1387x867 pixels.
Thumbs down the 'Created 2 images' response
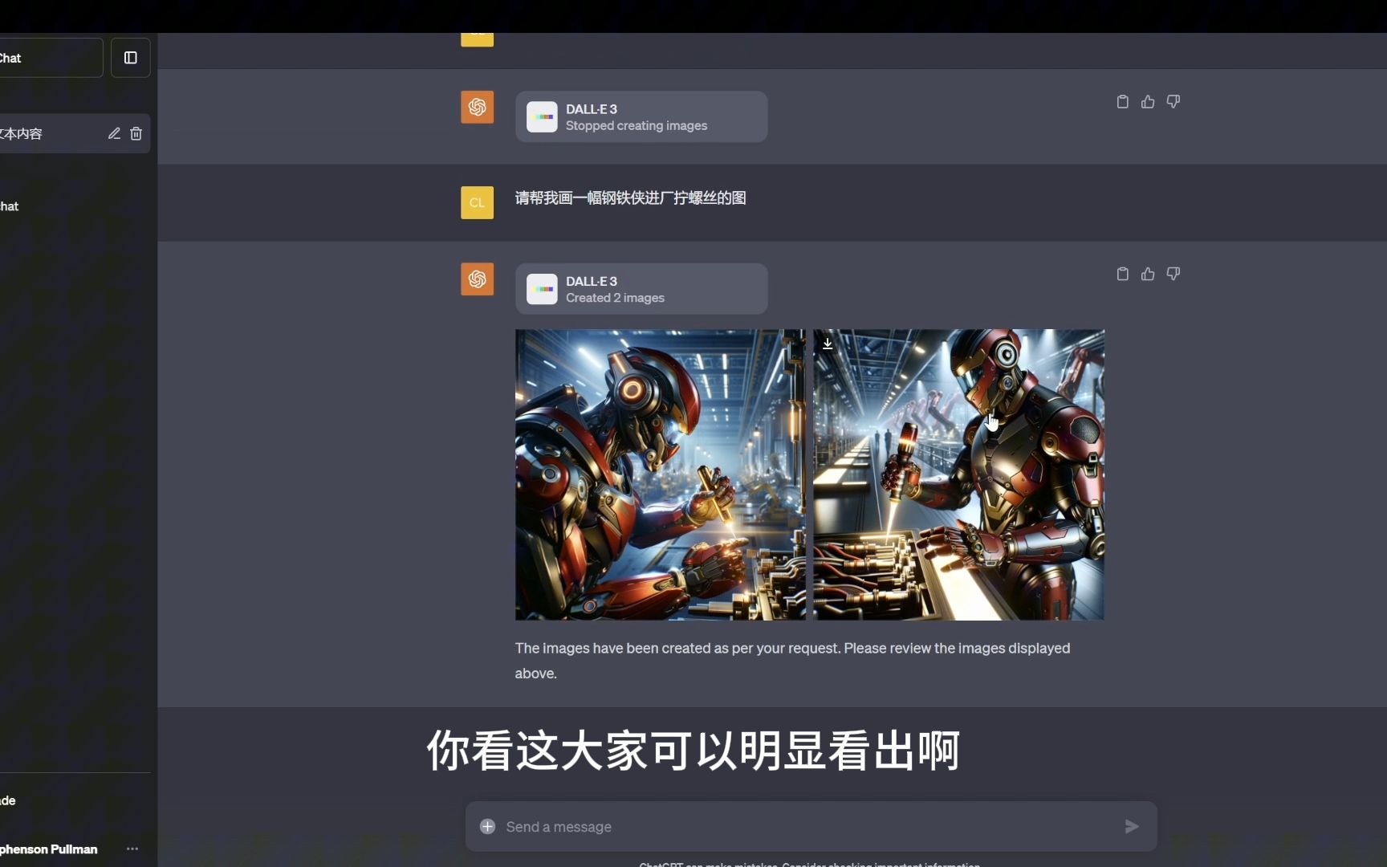1173,274
